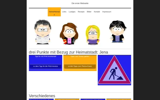This screenshot has width=160, height=100.
Task: Open the Home/Heimat menu tab
Action: (54, 12)
